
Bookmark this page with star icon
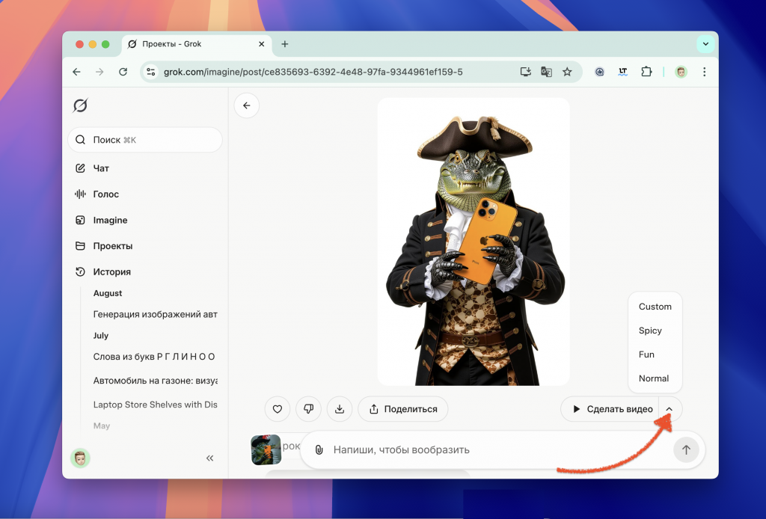(567, 72)
